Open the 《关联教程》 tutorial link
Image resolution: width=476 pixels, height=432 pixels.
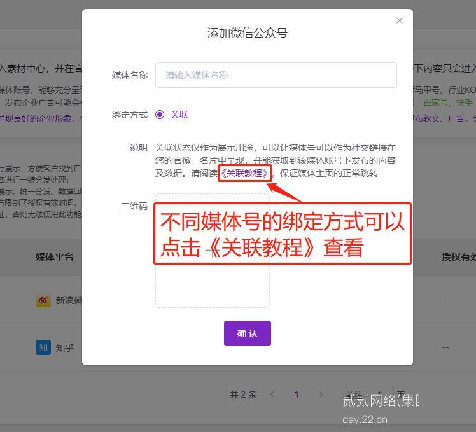[244, 173]
